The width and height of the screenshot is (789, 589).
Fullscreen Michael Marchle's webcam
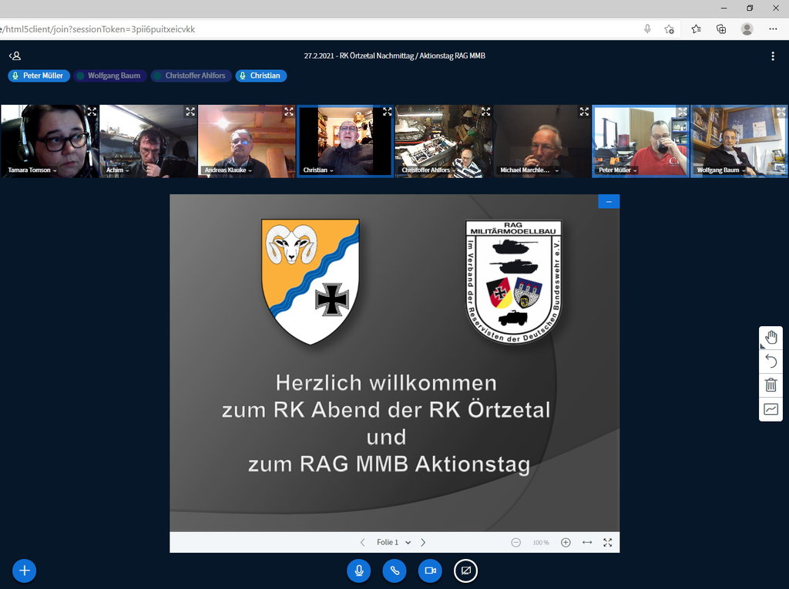click(584, 112)
